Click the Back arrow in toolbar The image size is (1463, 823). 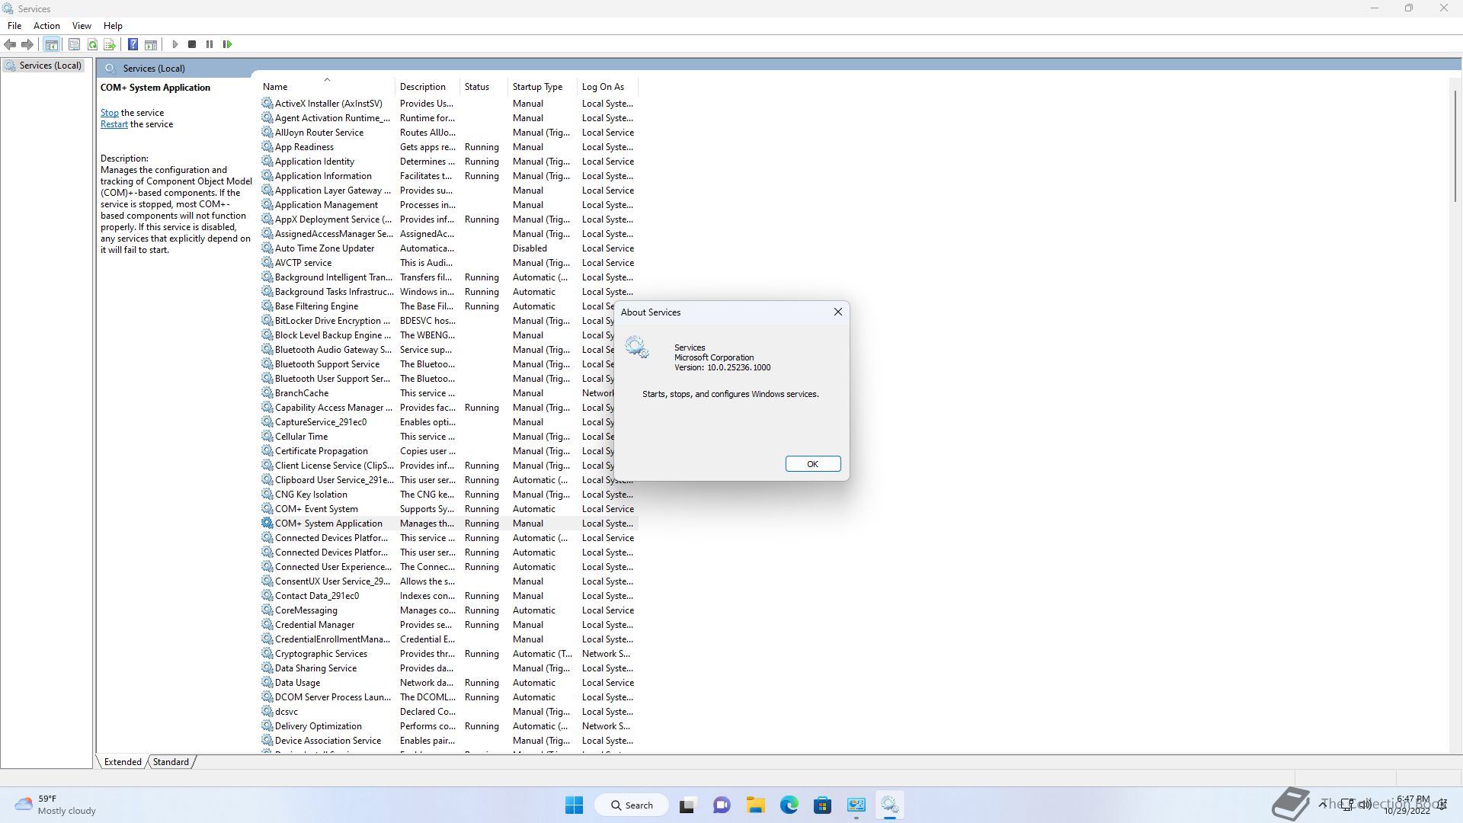(10, 44)
